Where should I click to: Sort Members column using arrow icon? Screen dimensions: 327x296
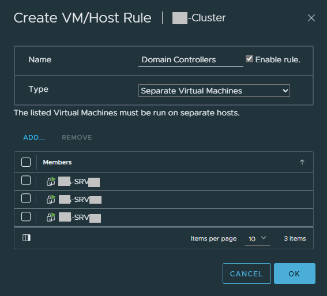(302, 162)
